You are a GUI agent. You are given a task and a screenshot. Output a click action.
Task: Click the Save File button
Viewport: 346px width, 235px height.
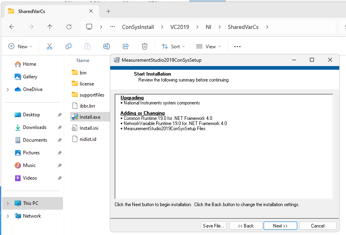point(214,226)
